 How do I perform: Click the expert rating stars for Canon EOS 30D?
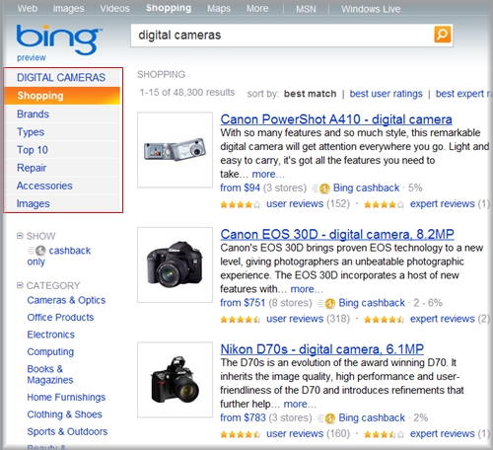[x=384, y=320]
